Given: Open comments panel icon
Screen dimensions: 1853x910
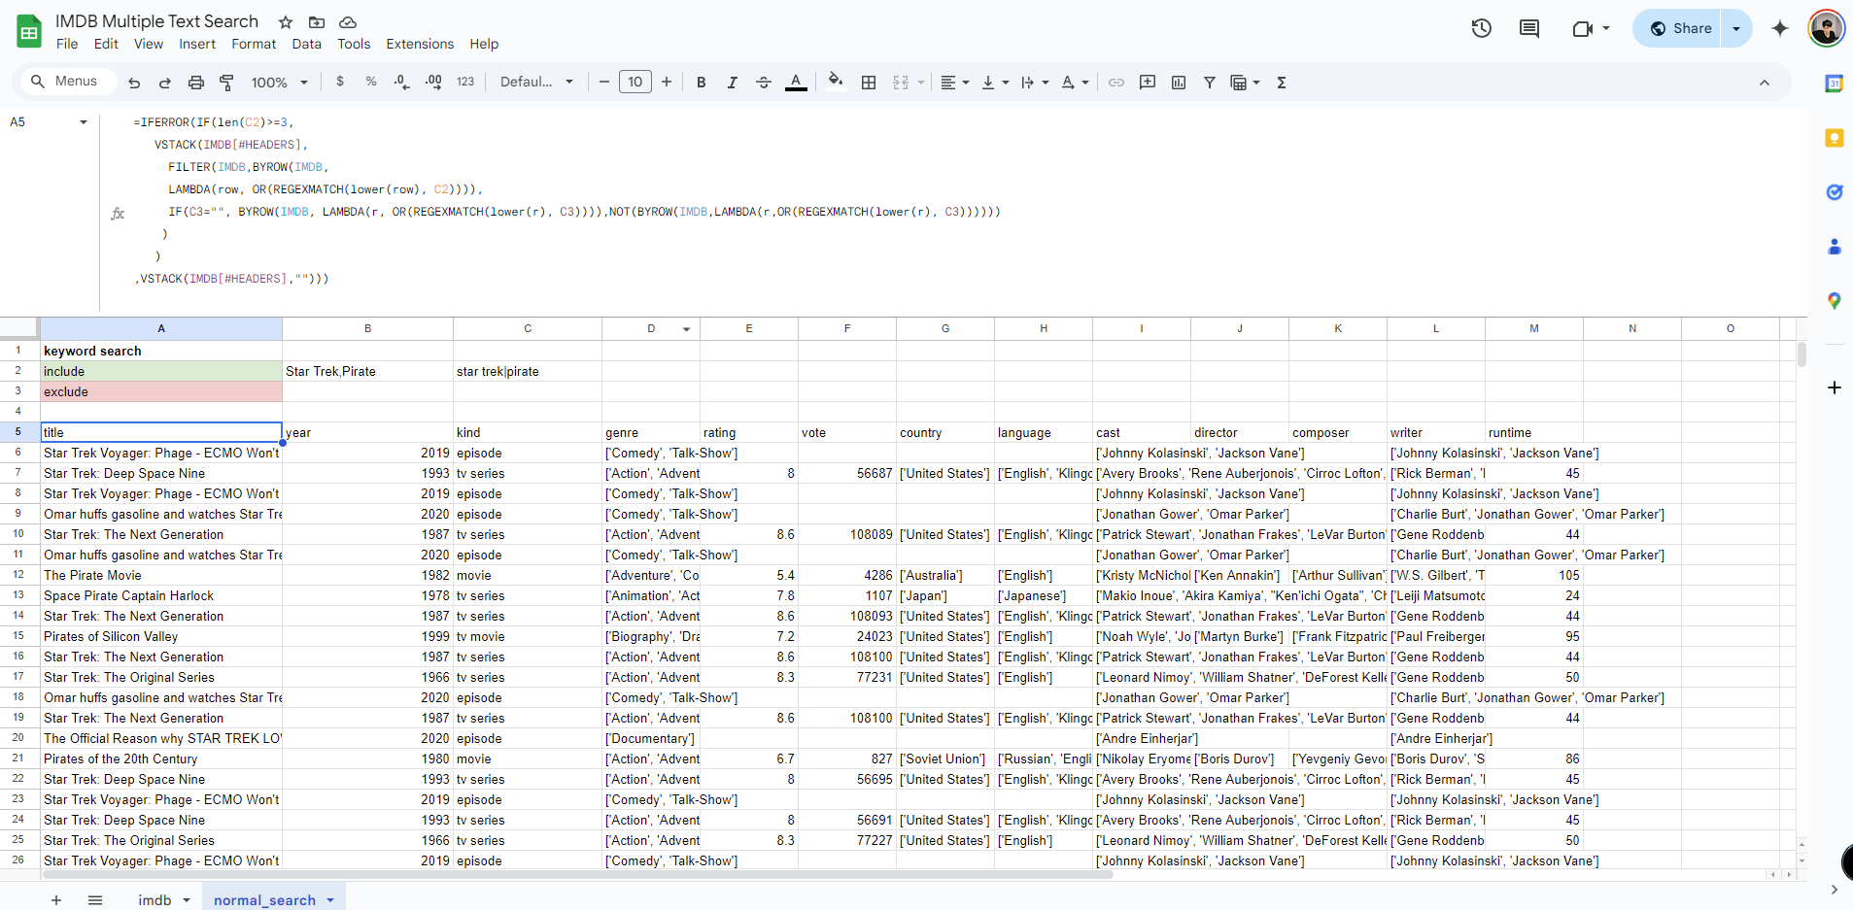Looking at the screenshot, I should (1529, 28).
